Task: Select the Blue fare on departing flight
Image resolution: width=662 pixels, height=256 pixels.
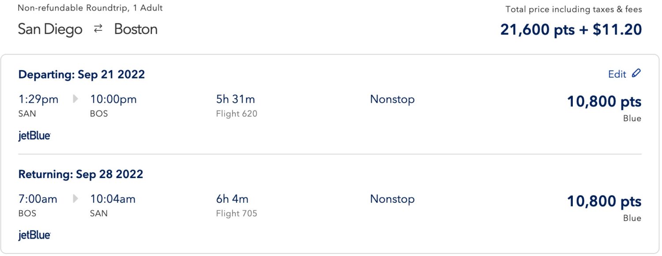Action: coord(633,118)
